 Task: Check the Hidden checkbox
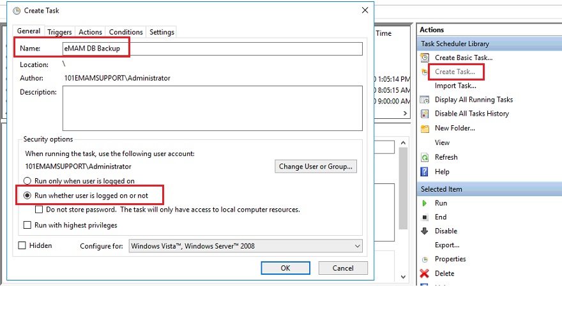pos(22,245)
